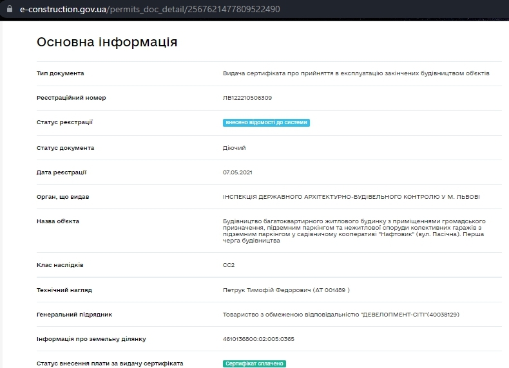This screenshot has height=368, width=509.
Task: Click the 'внесено відомості до системи' status badge
Action: coord(266,122)
